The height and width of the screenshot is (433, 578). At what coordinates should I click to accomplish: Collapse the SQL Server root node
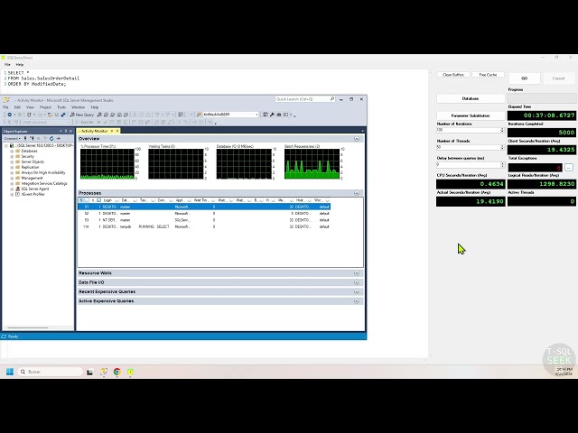pyautogui.click(x=6, y=146)
